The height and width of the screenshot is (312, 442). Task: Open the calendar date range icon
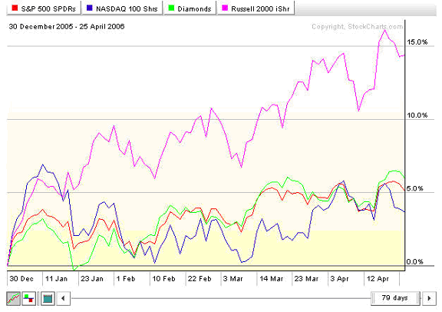tap(48, 298)
